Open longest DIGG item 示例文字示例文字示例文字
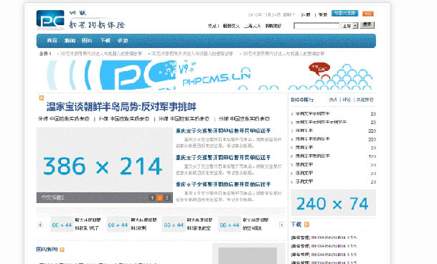Screen dimensions: 437x264 [321, 122]
